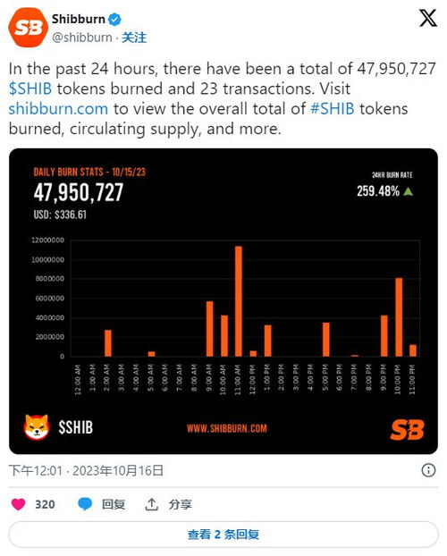Image resolution: width=447 pixels, height=556 pixels.
Task: Click the tallest 11:00 AM bar
Action: point(239,301)
